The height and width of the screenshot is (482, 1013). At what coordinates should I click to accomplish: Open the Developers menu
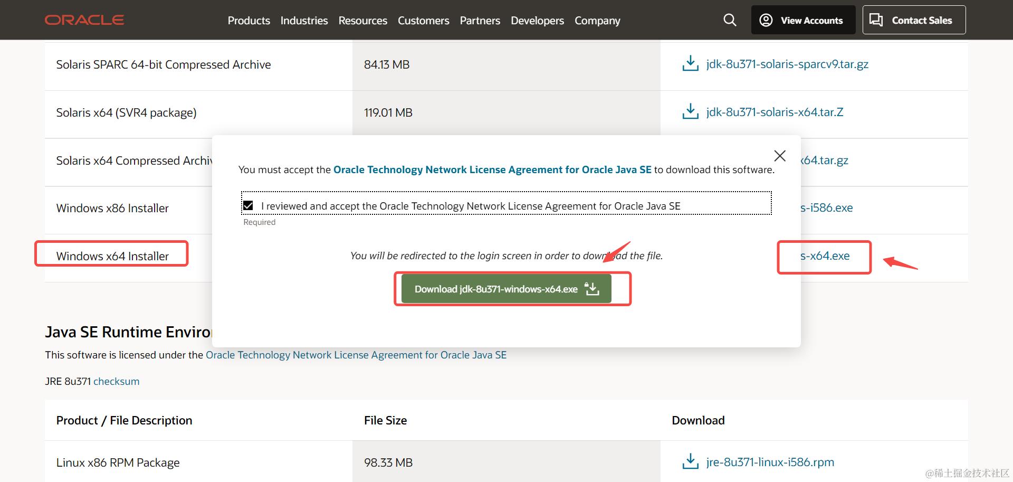click(537, 21)
